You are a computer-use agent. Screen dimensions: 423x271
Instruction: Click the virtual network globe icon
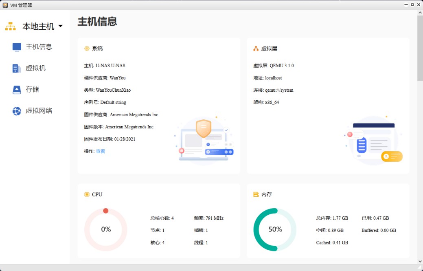click(17, 111)
